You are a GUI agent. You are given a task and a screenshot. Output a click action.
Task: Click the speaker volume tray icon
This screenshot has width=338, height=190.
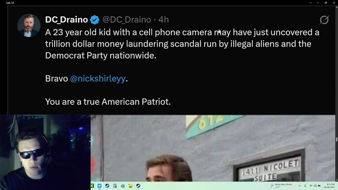pos(315,186)
